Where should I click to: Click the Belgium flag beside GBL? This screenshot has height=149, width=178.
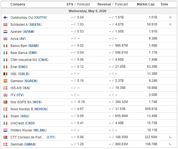pyautogui.click(x=5, y=74)
